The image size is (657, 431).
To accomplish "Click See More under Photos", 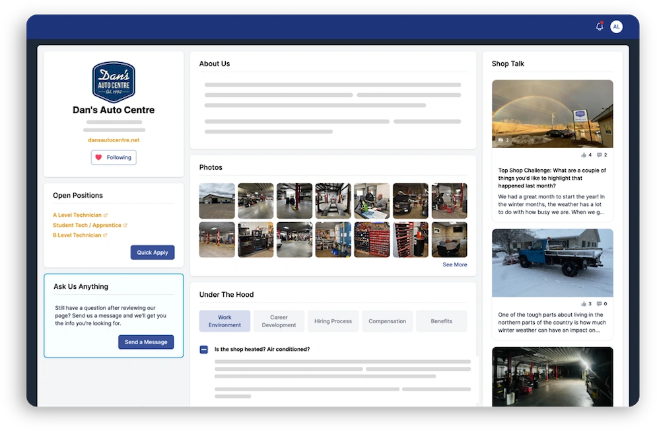I will tap(455, 265).
